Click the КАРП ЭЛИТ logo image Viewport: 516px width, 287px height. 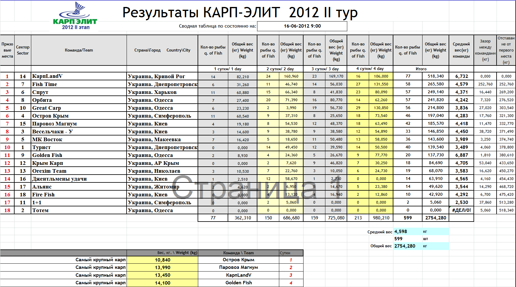pyautogui.click(x=75, y=16)
